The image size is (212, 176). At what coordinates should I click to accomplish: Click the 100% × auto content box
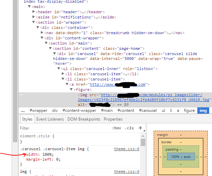(x=181, y=157)
